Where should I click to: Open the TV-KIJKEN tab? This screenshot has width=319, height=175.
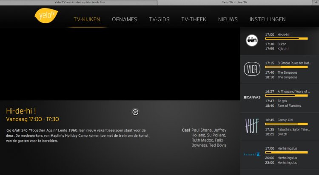[87, 19]
